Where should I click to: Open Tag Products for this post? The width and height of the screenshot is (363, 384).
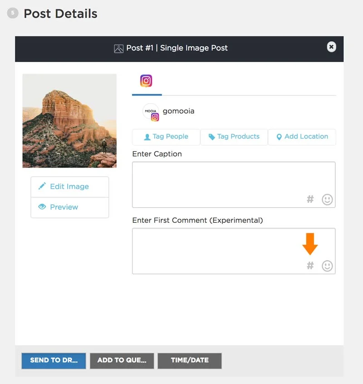point(234,136)
